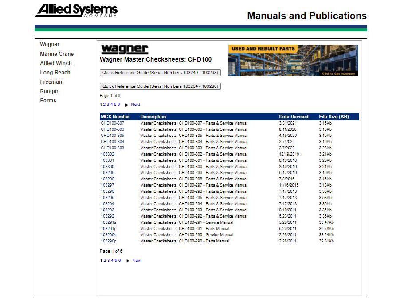Screen dimensions: 400x300
Task: Click the arrow icon beside the bottom Next link
Action: point(128,261)
